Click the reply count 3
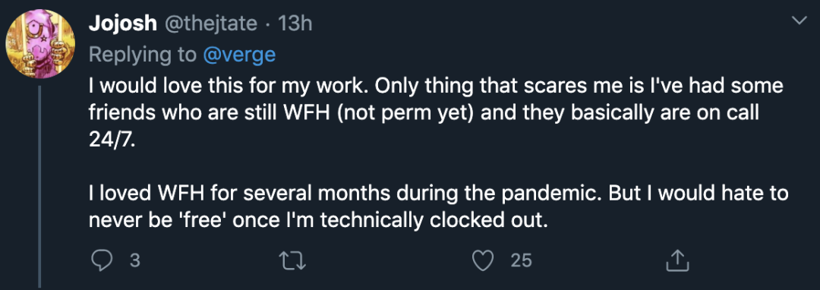The height and width of the screenshot is (290, 820). [x=134, y=260]
